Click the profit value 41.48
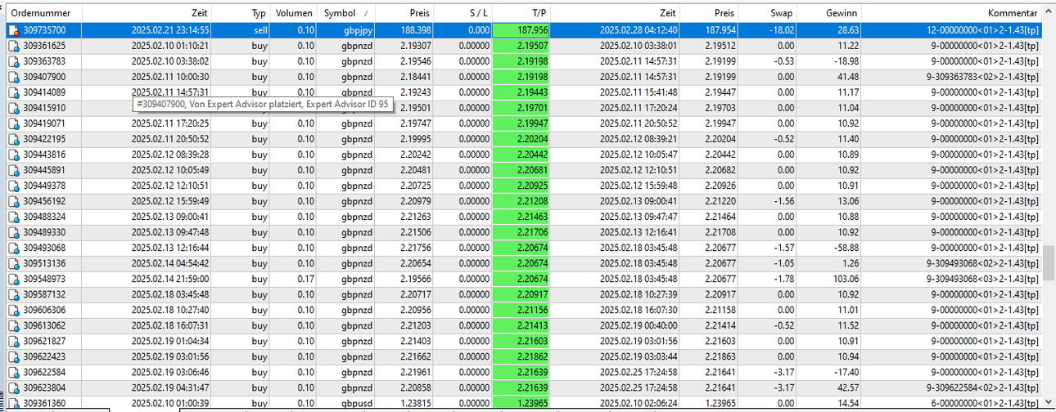 pos(848,77)
